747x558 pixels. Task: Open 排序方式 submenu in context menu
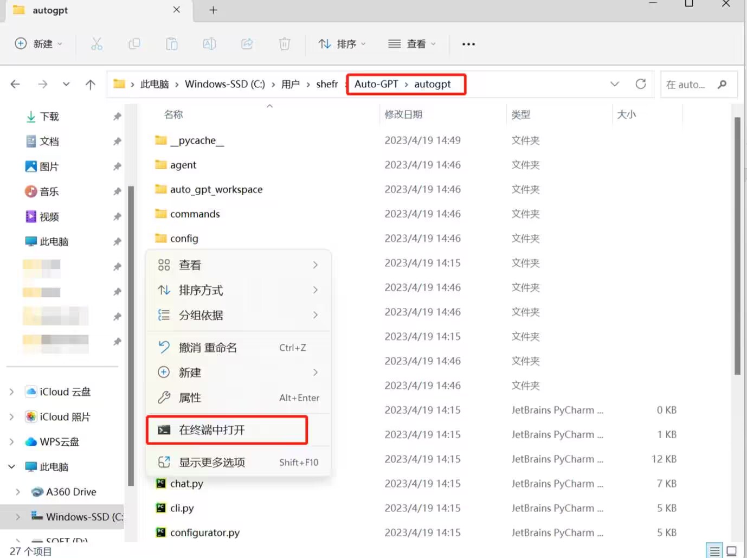(x=239, y=290)
